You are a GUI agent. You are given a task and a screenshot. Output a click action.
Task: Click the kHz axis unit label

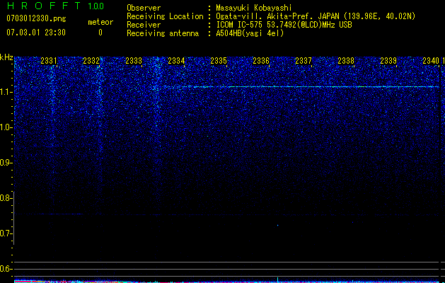click(6, 57)
